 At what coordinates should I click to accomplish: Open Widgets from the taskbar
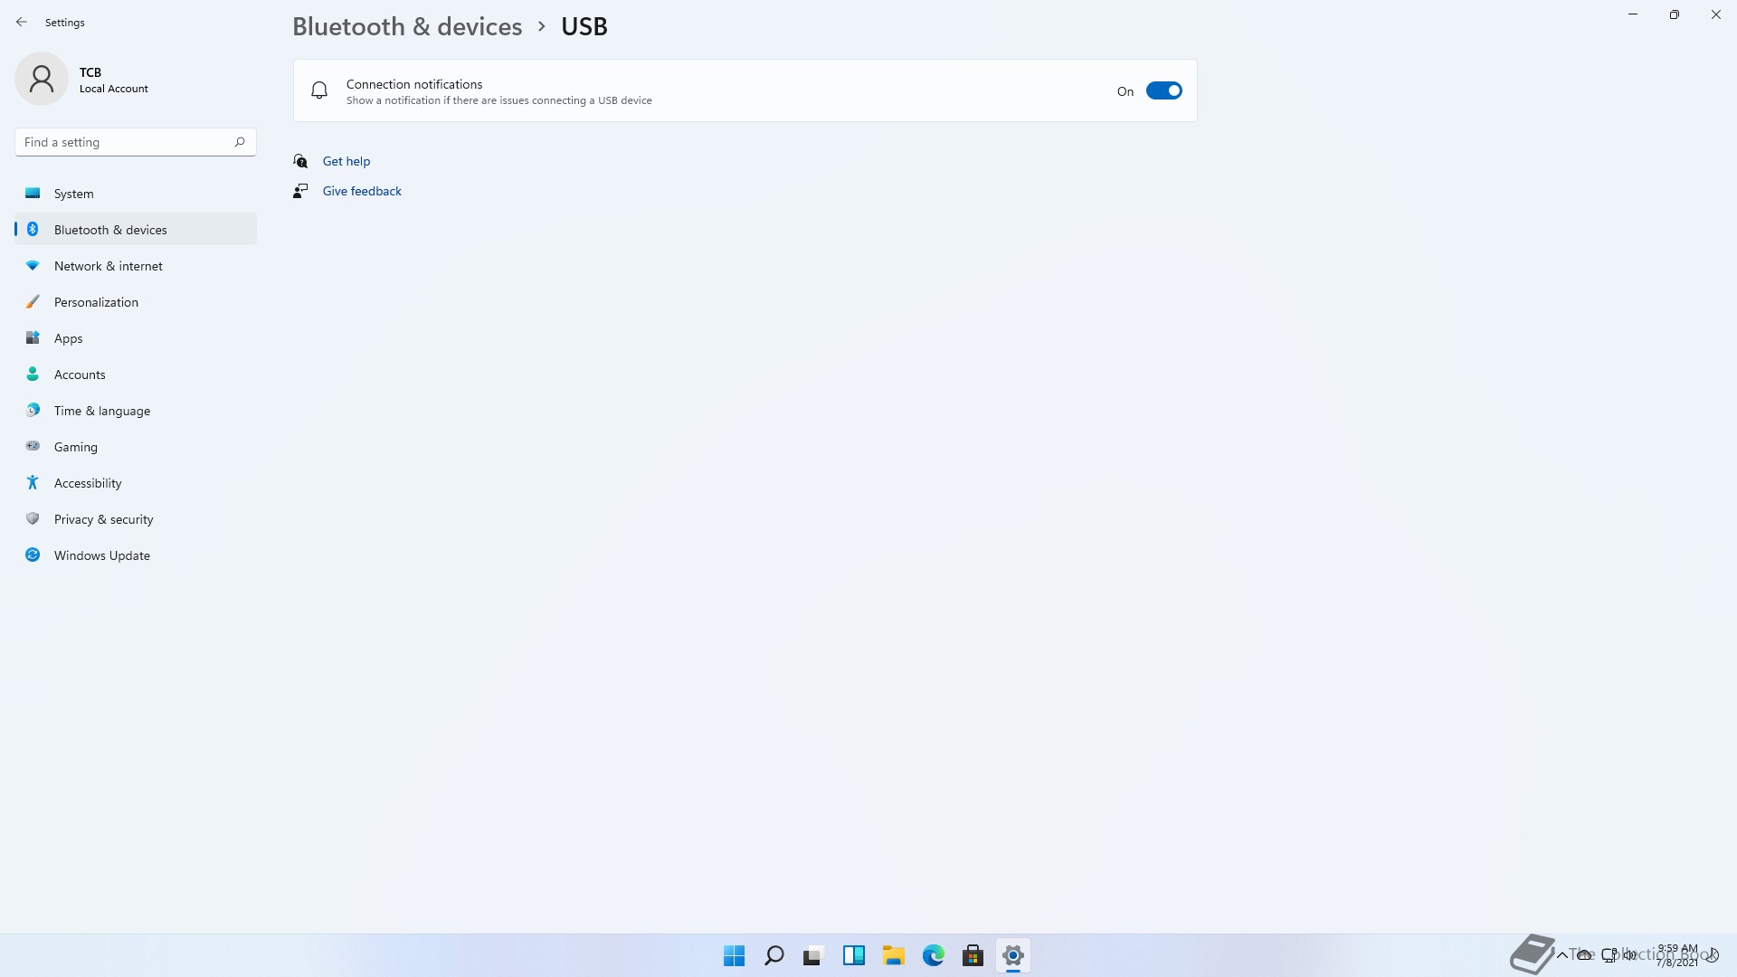[x=853, y=955]
